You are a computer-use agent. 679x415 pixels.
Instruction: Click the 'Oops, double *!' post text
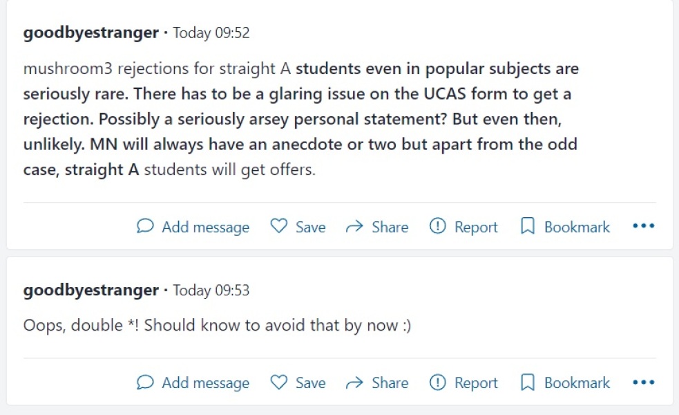point(217,325)
